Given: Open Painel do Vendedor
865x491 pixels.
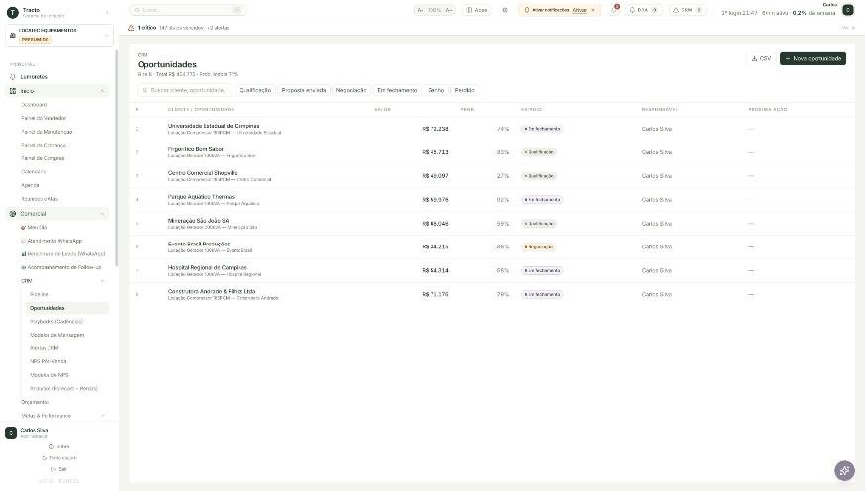Looking at the screenshot, I should click(x=44, y=118).
